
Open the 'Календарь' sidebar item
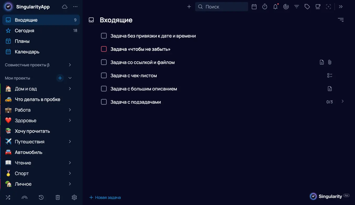tap(27, 52)
